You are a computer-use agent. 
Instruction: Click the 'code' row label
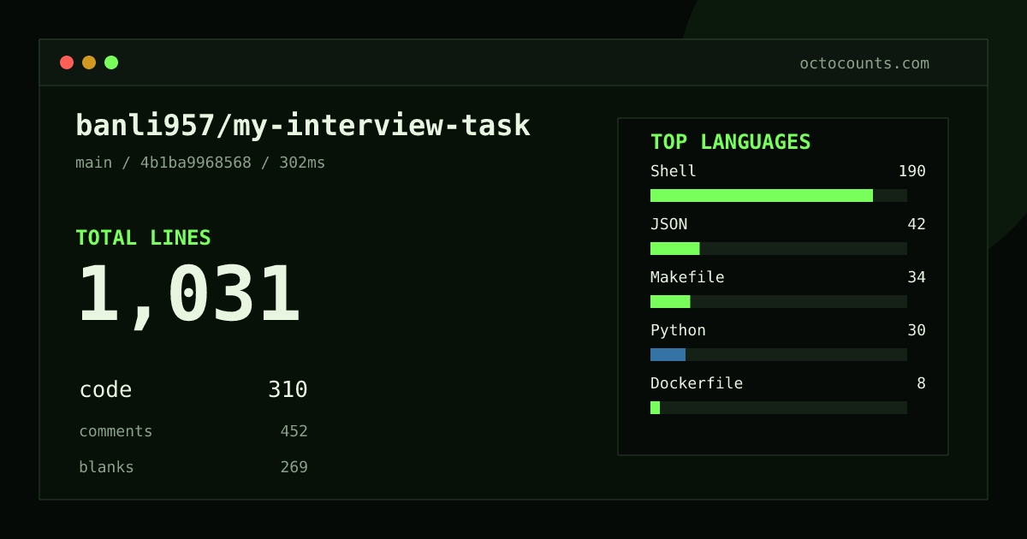[105, 390]
